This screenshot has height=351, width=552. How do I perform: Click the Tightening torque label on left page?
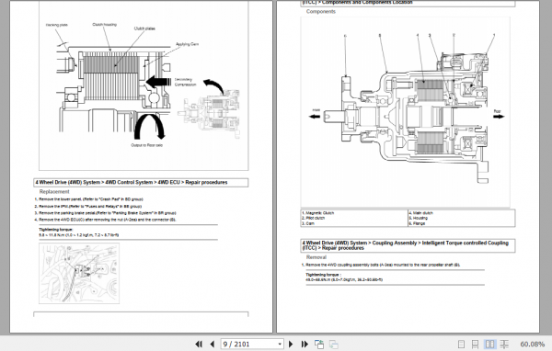(55, 230)
